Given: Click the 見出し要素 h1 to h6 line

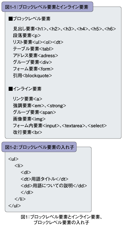Looking at the screenshot, I should 64,29.
